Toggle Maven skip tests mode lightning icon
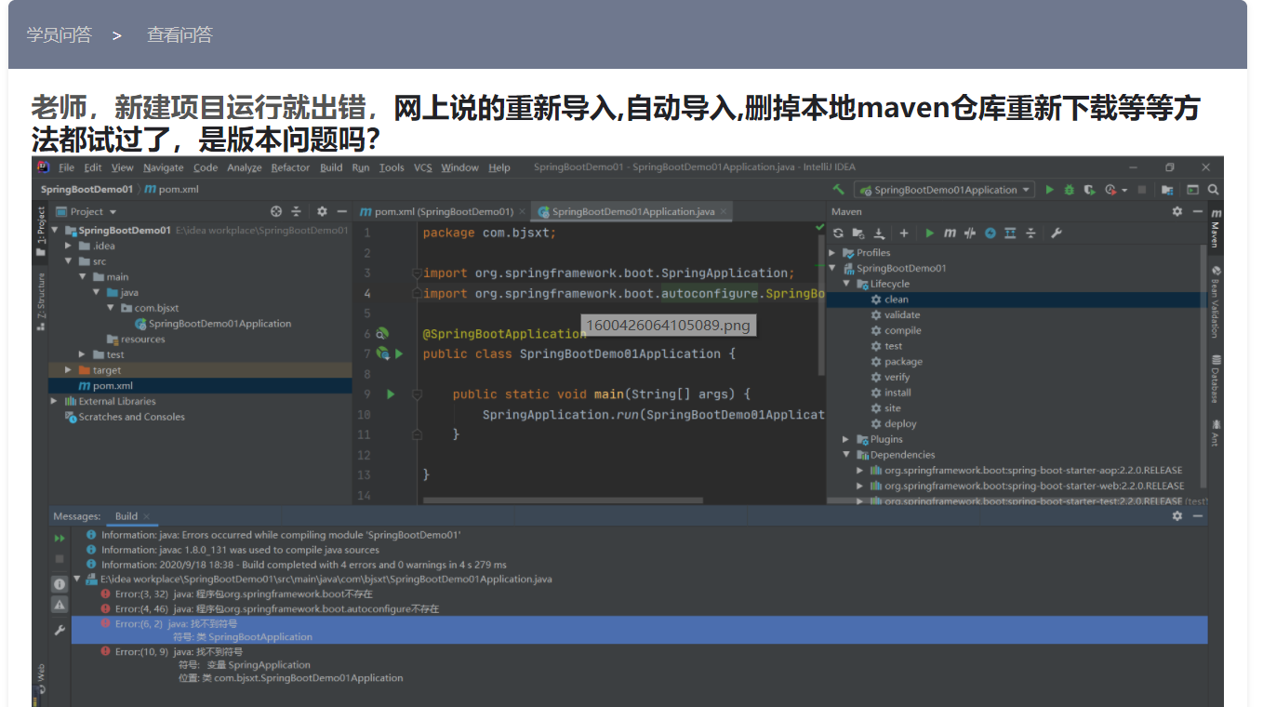Image resolution: width=1263 pixels, height=707 pixels. click(x=990, y=233)
